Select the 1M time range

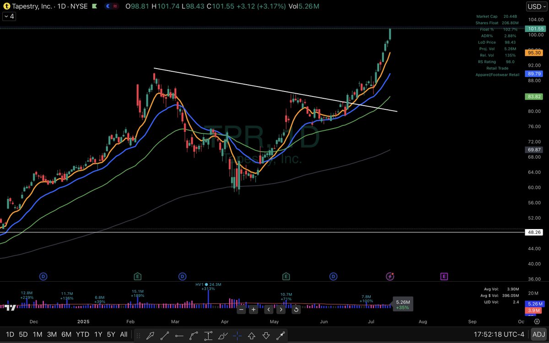38,334
